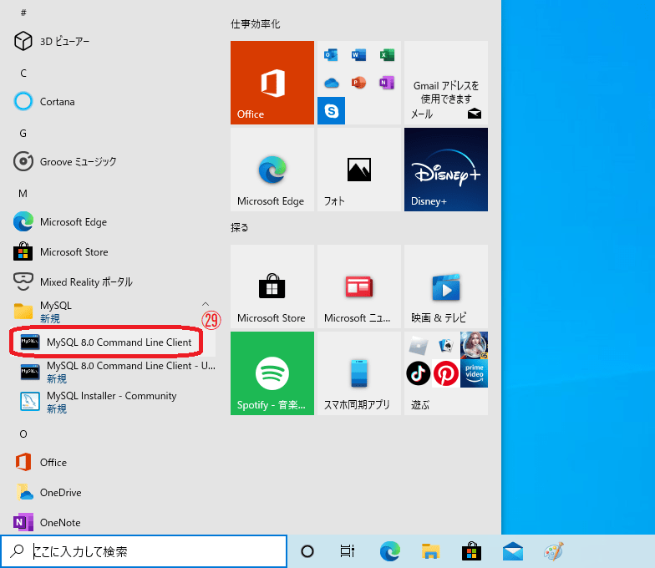Image resolution: width=655 pixels, height=568 pixels.
Task: Open Mail from the taskbar
Action: pyautogui.click(x=513, y=551)
